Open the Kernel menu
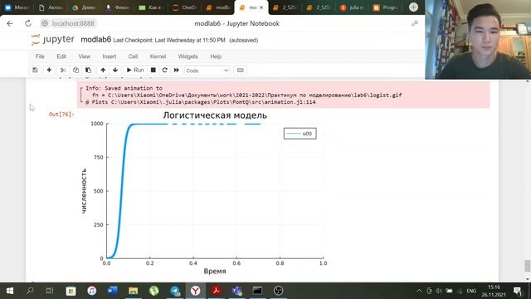Viewport: 531px width, 299px height. coord(158,56)
